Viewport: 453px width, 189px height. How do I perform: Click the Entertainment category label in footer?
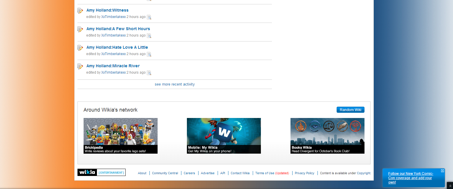coord(111,172)
